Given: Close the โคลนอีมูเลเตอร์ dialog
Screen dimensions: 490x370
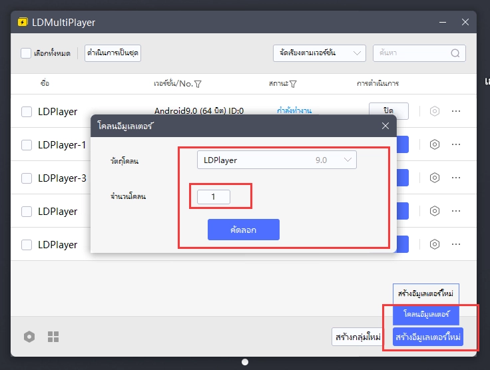Looking at the screenshot, I should click(x=385, y=126).
